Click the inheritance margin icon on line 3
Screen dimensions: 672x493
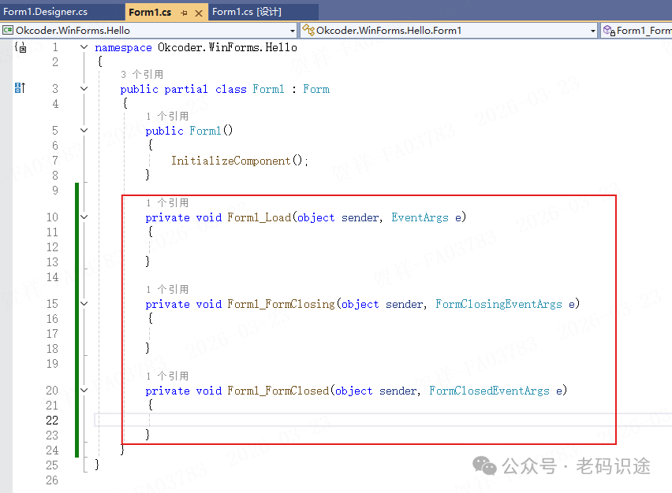point(20,89)
